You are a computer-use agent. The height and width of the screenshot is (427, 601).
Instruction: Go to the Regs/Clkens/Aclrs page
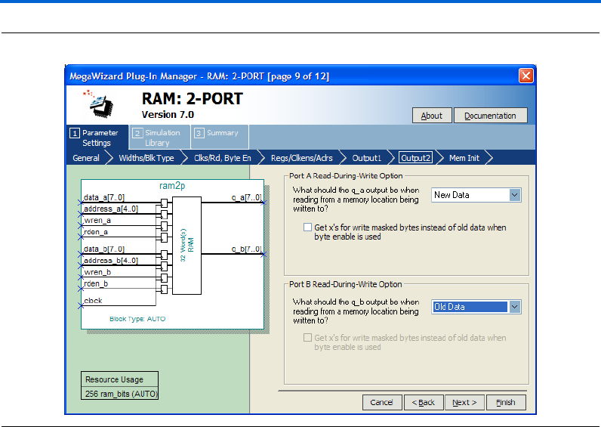[302, 158]
